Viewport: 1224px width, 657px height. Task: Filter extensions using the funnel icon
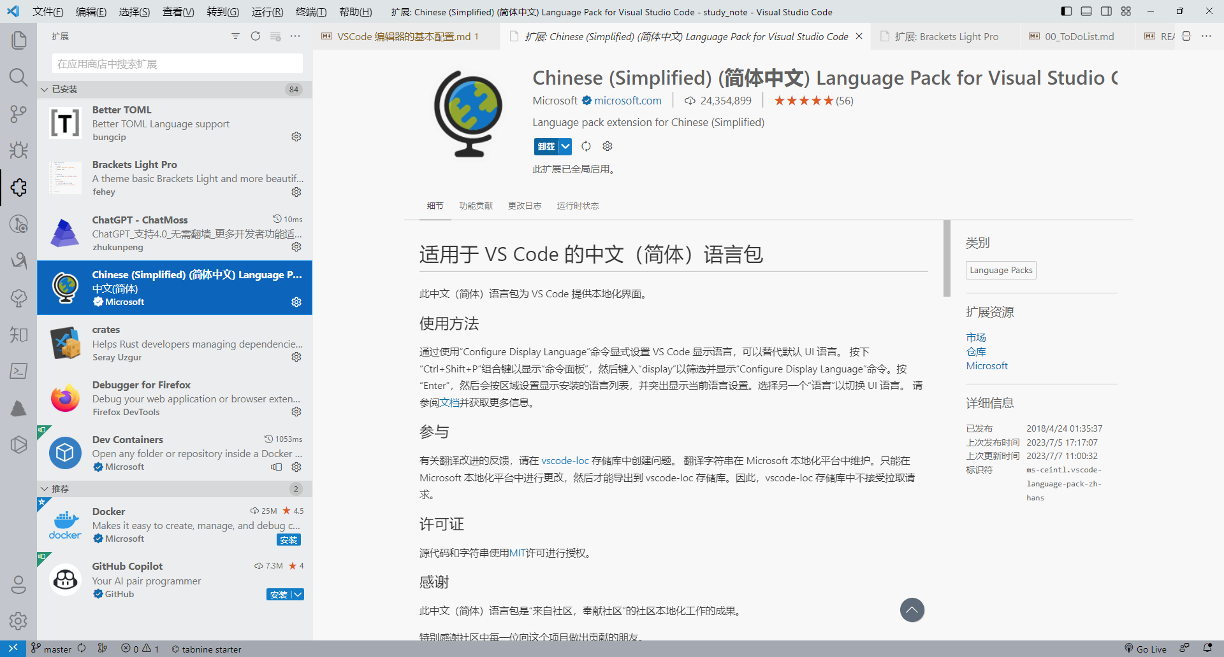pos(236,36)
